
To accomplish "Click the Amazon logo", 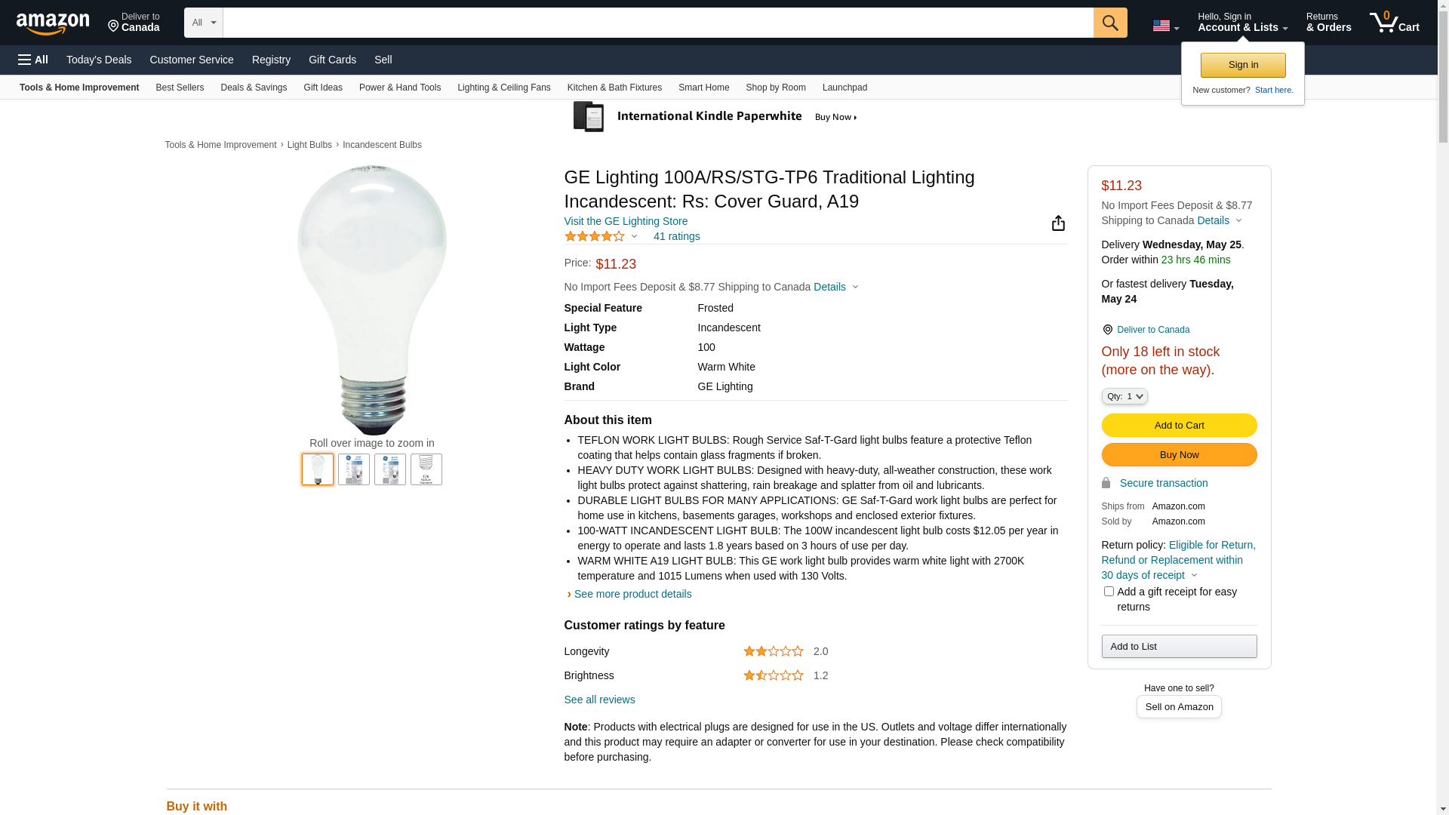I will pos(53,23).
